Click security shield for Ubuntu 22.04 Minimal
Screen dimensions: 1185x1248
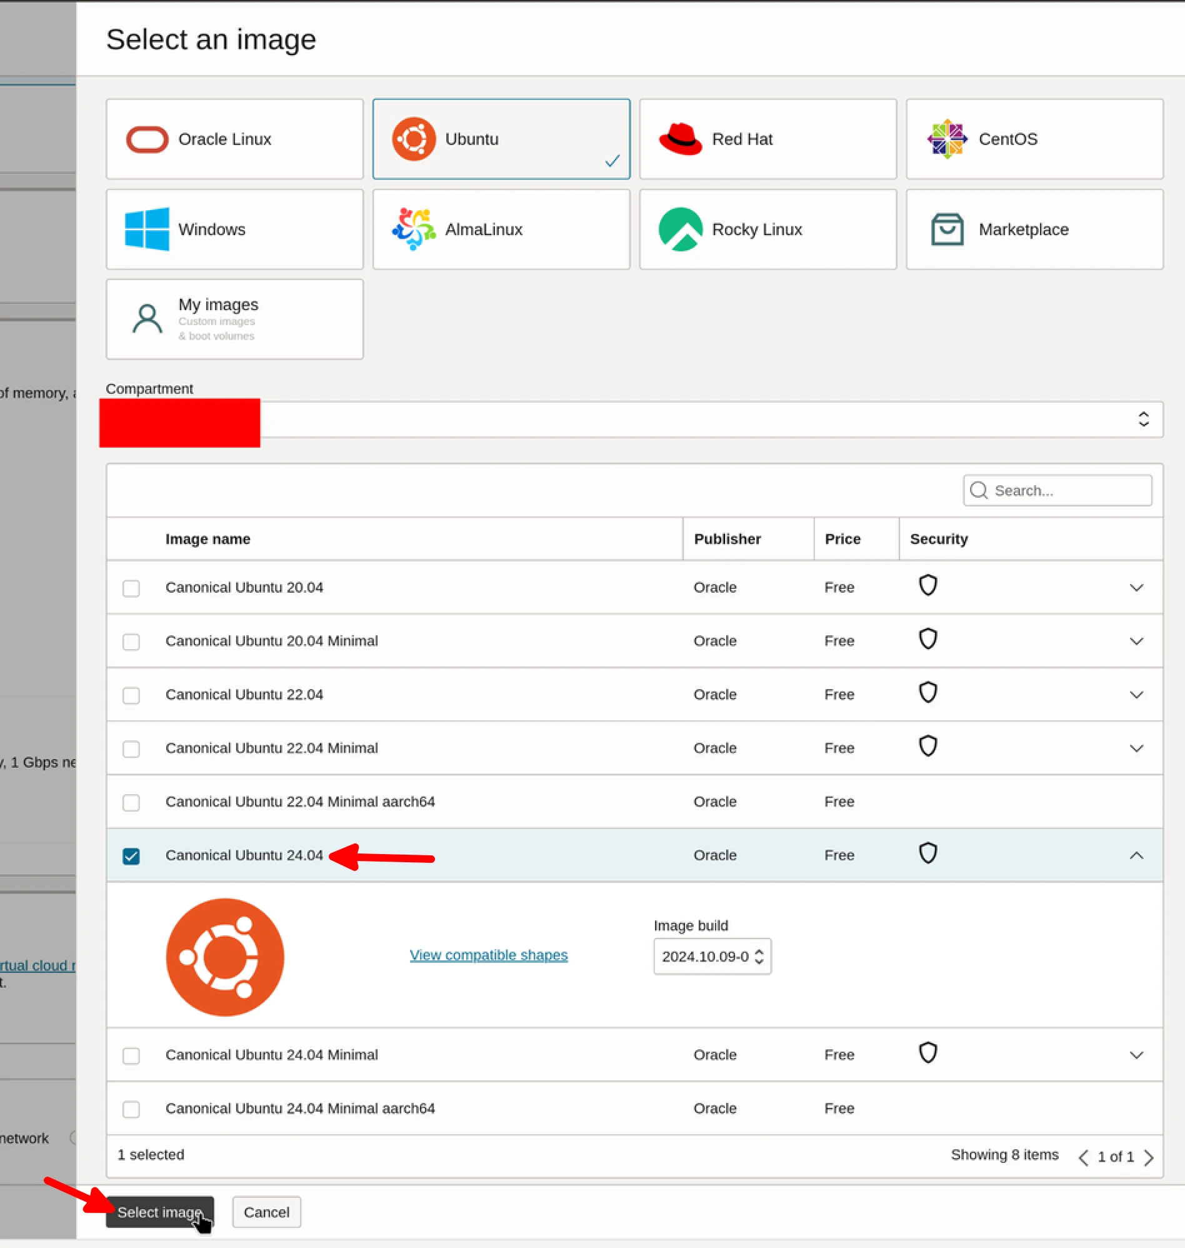click(927, 747)
